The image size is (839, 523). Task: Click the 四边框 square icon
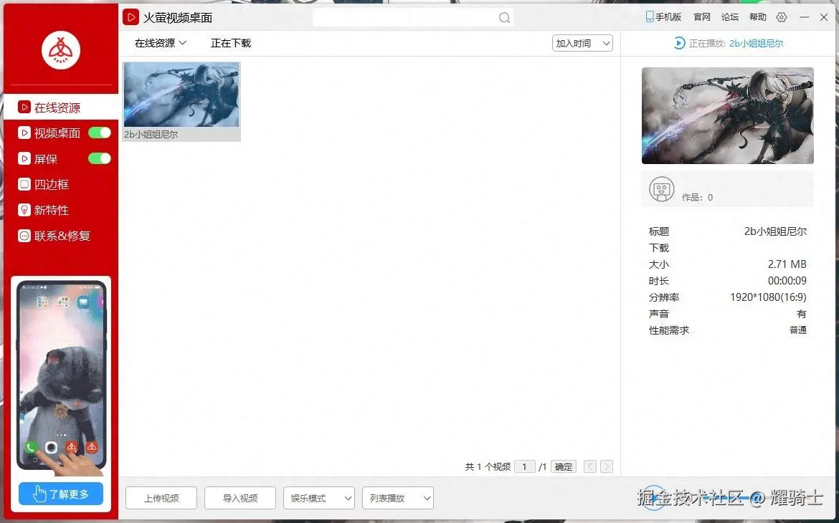(x=24, y=184)
